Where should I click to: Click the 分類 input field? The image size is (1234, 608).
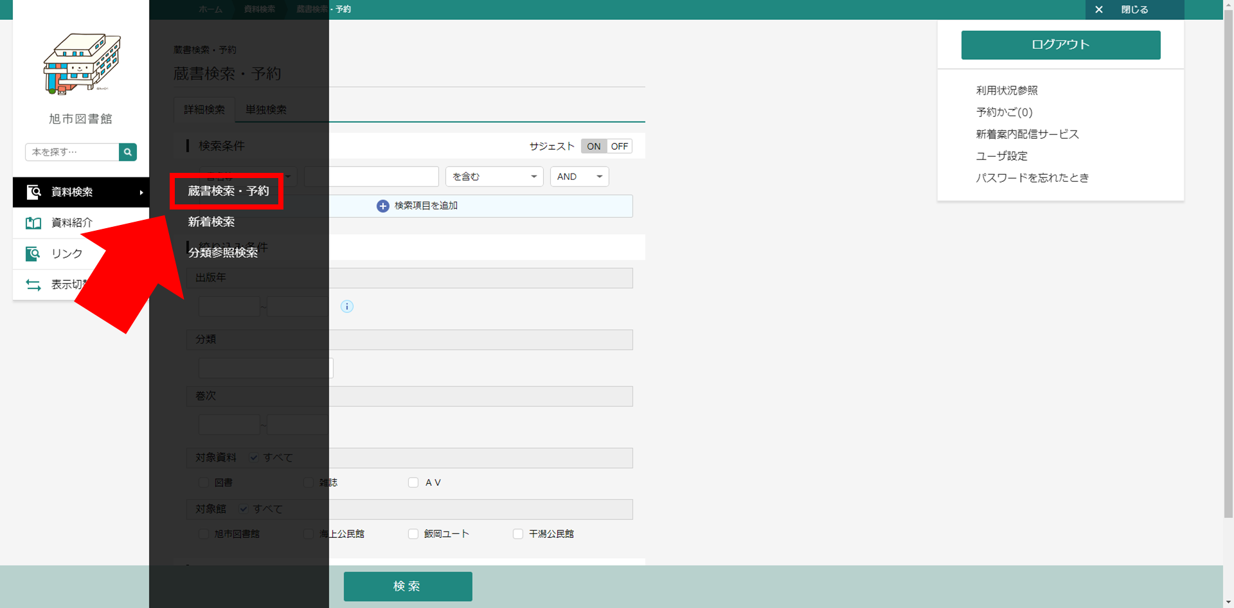[266, 368]
